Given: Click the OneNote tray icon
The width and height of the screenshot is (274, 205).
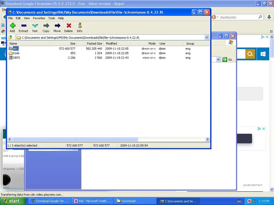Looking at the screenshot, I should [x=249, y=201].
